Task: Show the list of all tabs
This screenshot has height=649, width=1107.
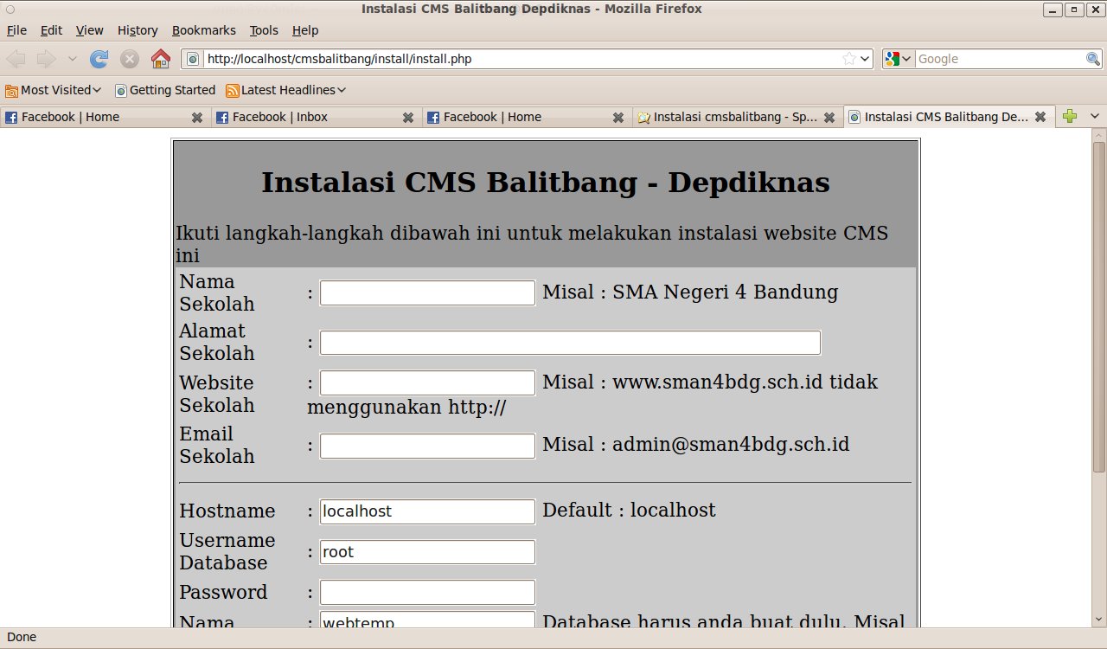Action: (x=1094, y=117)
